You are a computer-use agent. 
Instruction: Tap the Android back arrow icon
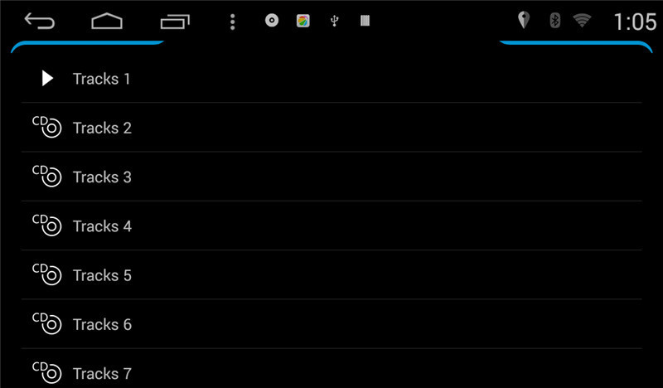point(39,21)
